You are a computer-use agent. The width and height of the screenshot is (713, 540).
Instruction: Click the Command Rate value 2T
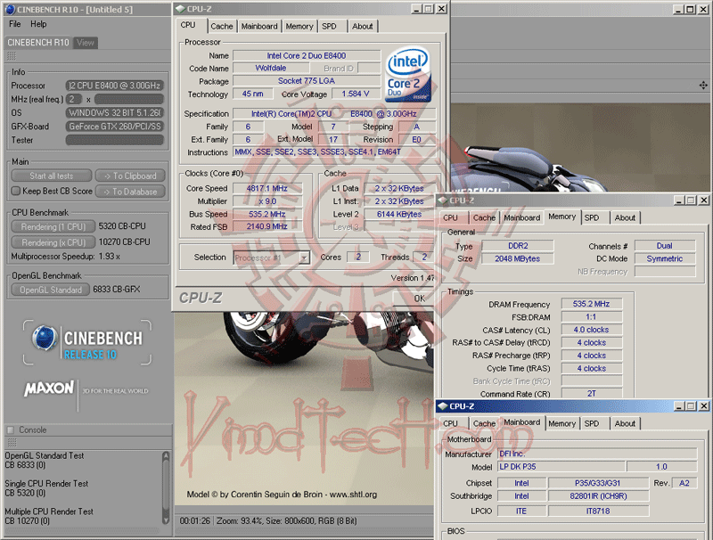coord(591,393)
